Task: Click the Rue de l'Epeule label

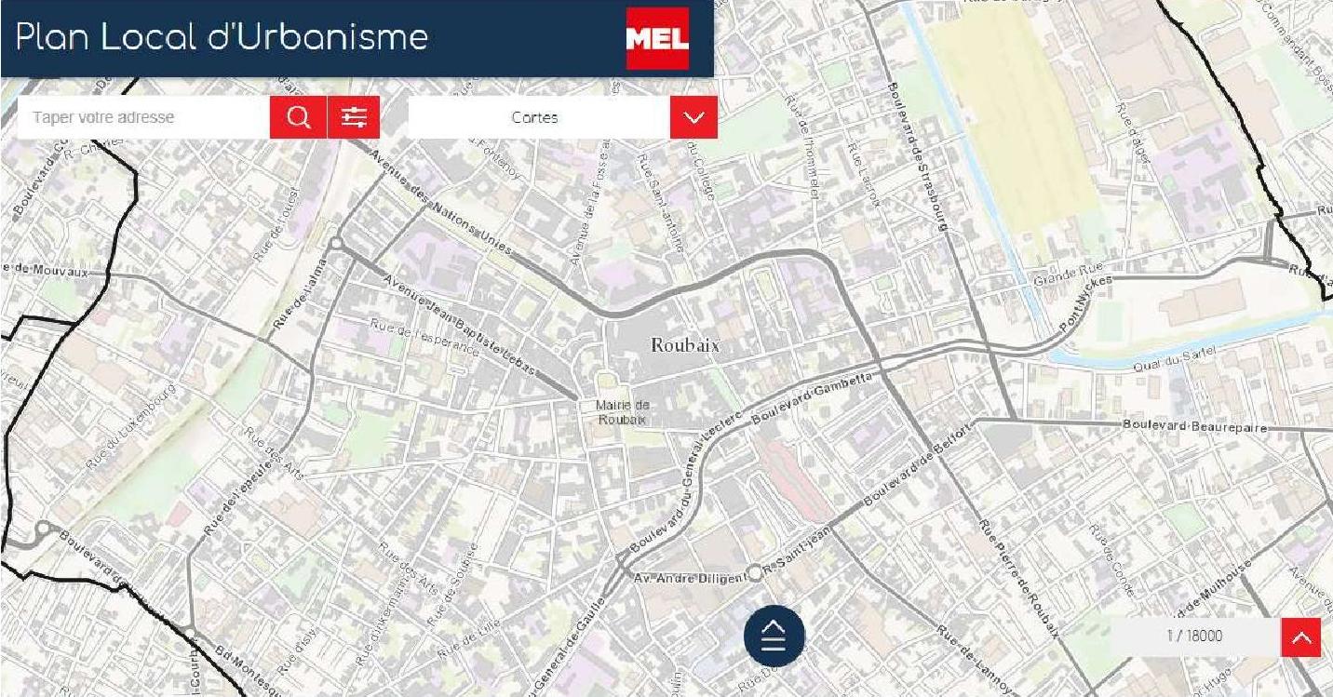Action: pyautogui.click(x=237, y=497)
